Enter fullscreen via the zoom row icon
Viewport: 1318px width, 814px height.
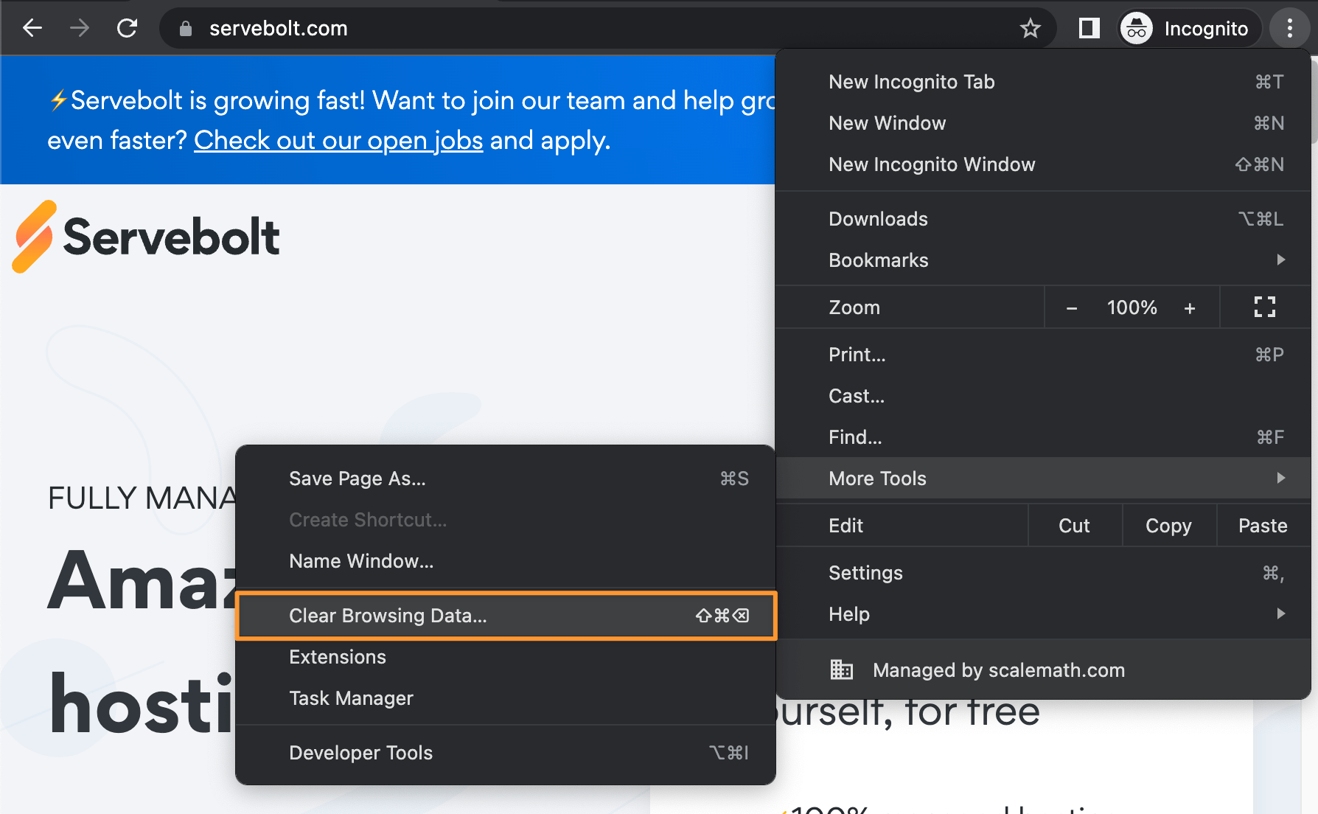[x=1265, y=307]
